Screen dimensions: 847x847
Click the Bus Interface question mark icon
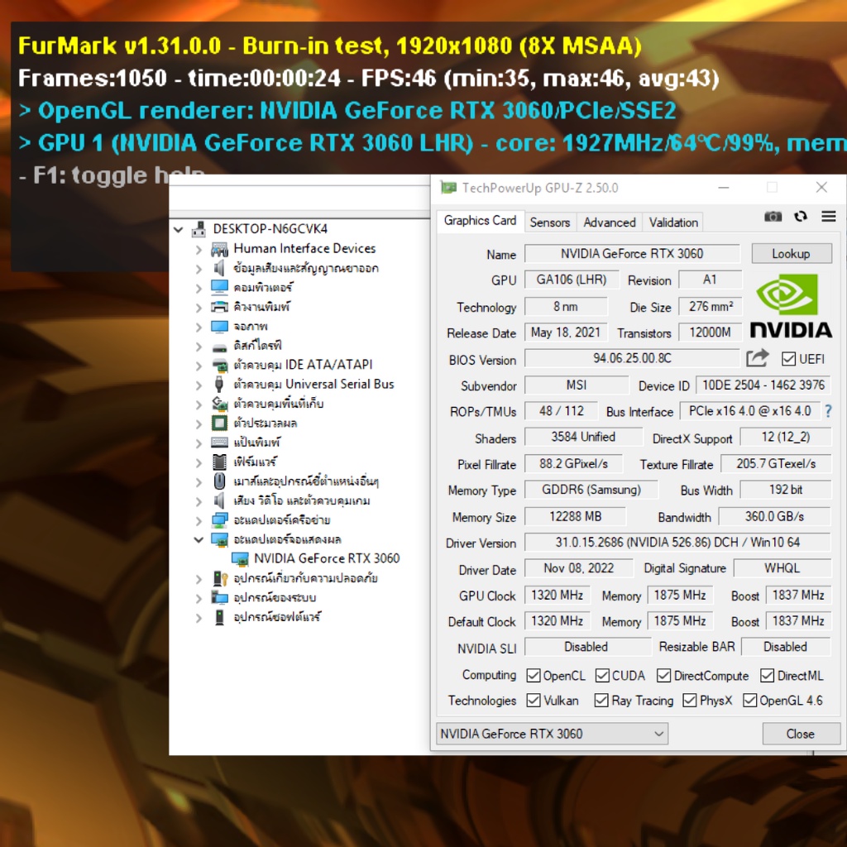[828, 411]
